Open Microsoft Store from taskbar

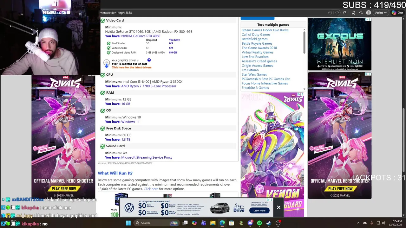(x=231, y=223)
